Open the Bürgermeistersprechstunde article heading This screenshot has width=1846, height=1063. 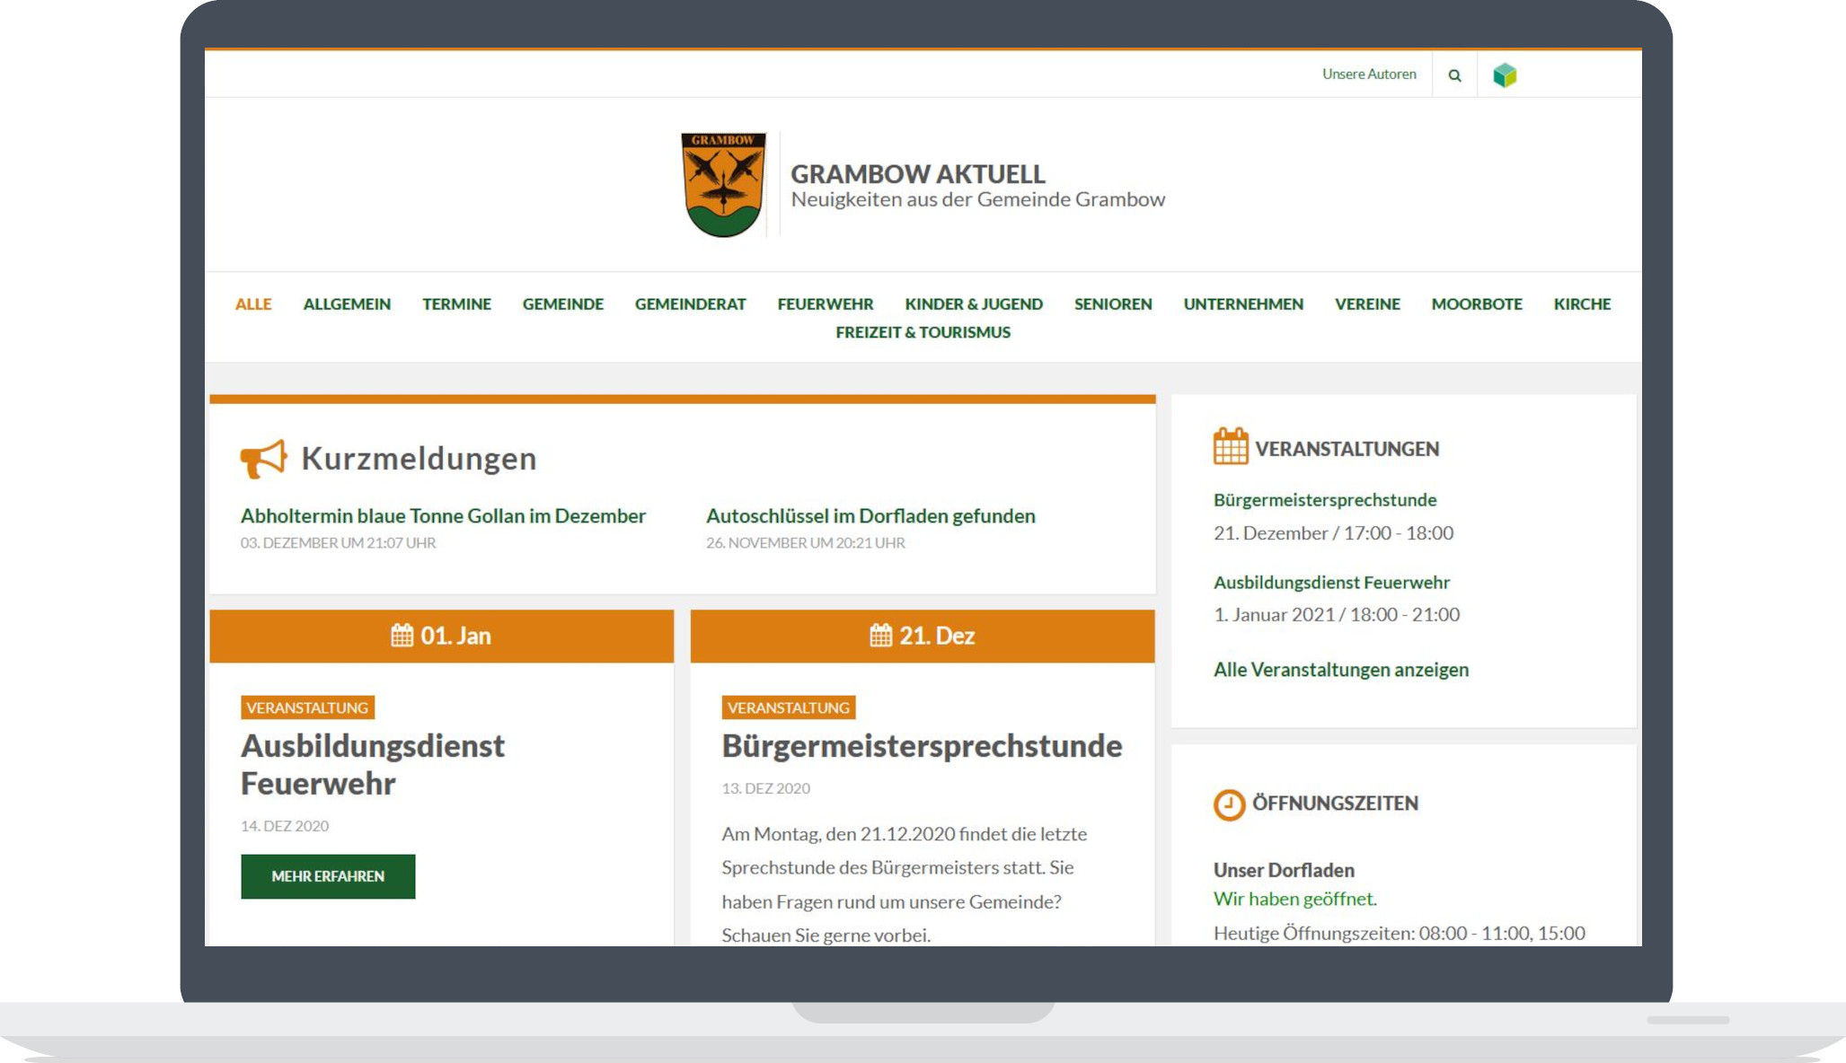click(922, 746)
